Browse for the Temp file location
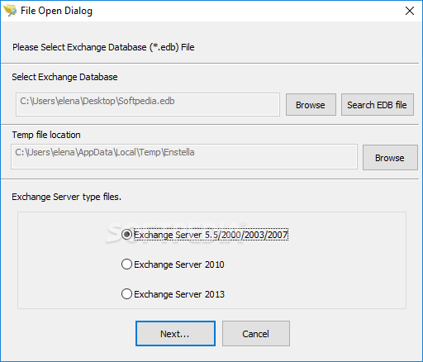Viewport: 423px width, 362px height. click(x=390, y=158)
